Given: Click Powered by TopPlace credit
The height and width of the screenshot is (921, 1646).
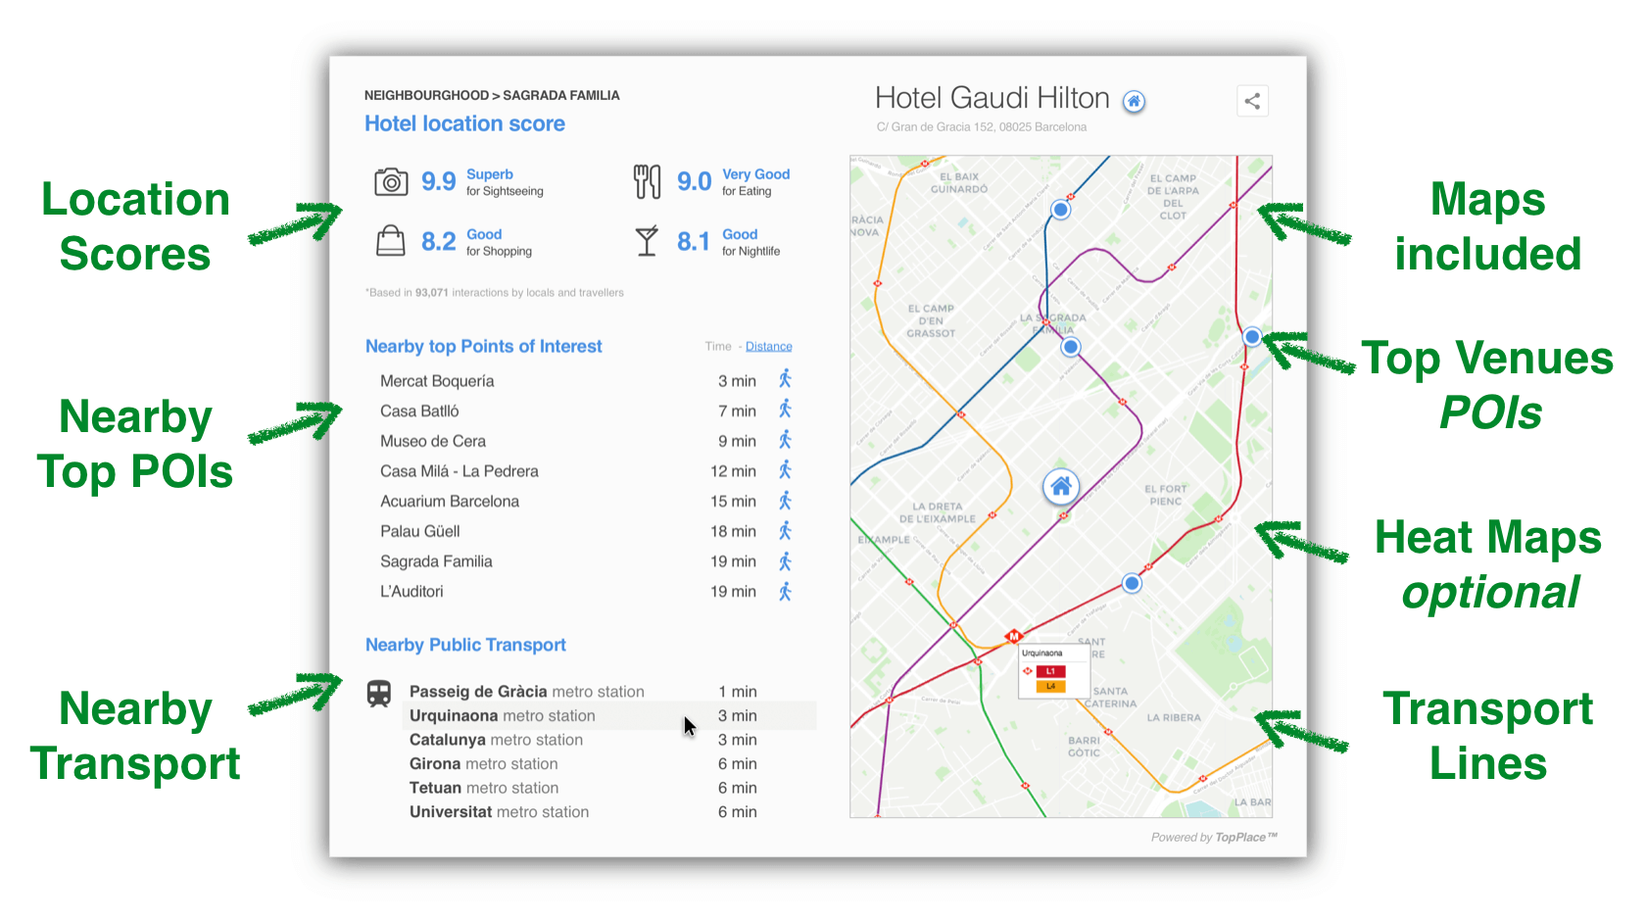Looking at the screenshot, I should [x=1214, y=838].
